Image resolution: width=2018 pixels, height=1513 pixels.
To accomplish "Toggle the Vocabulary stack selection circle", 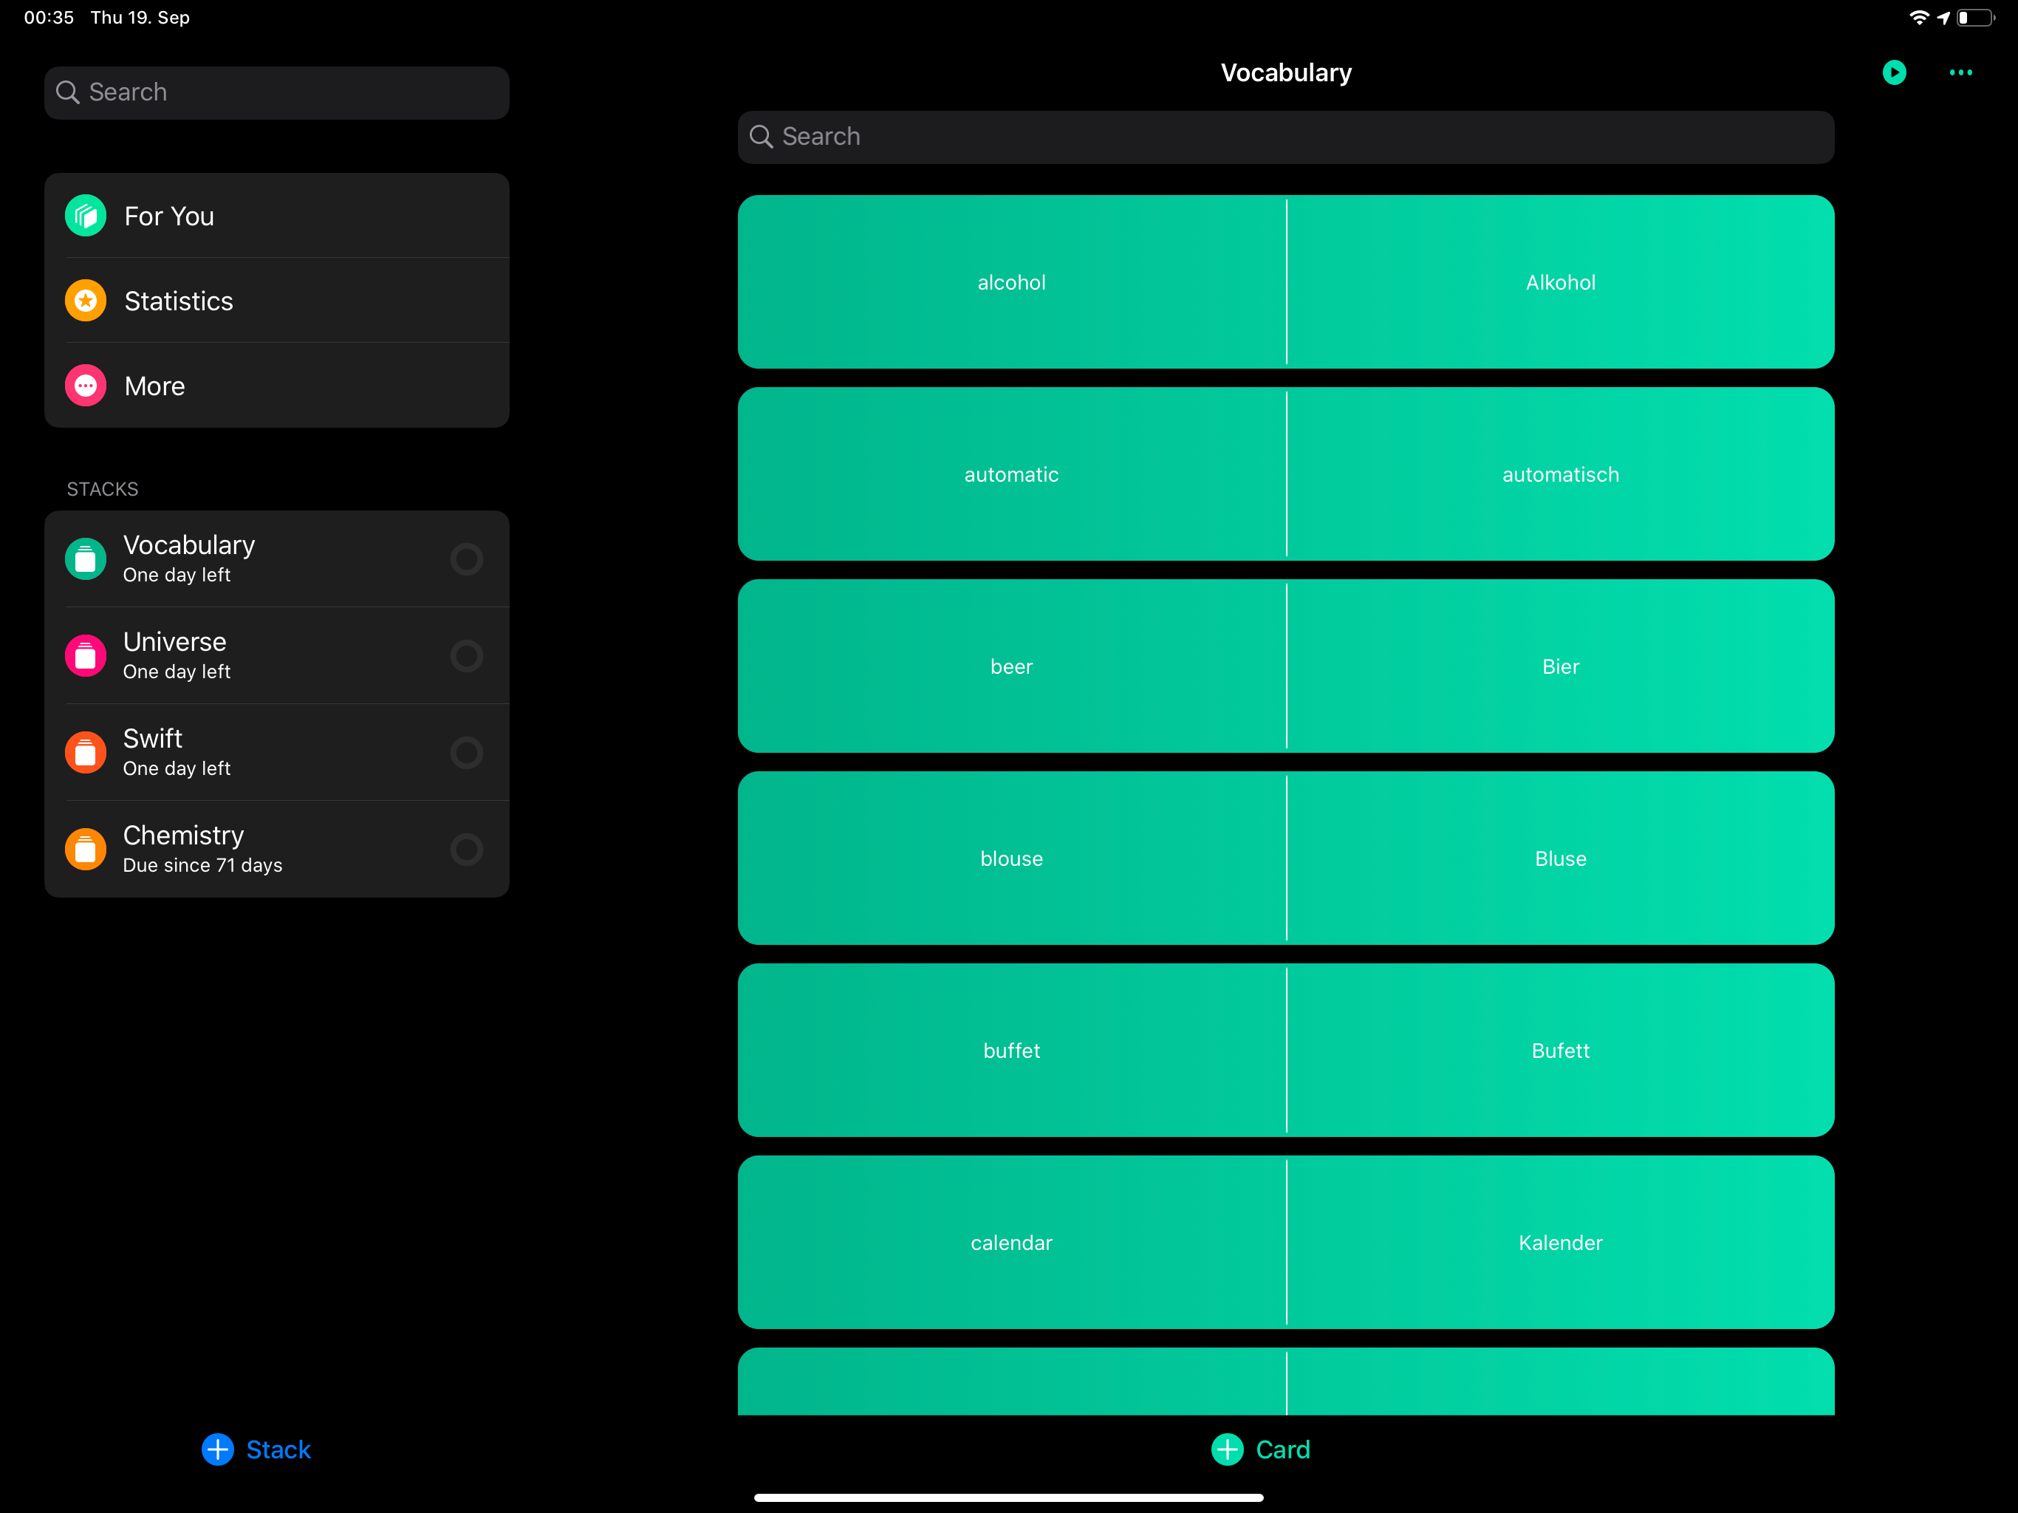I will 466,559.
